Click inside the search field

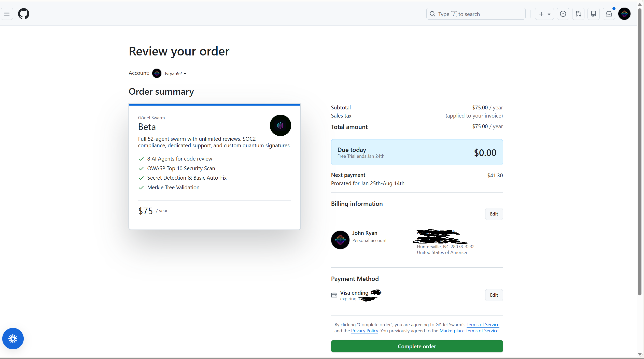(x=476, y=14)
